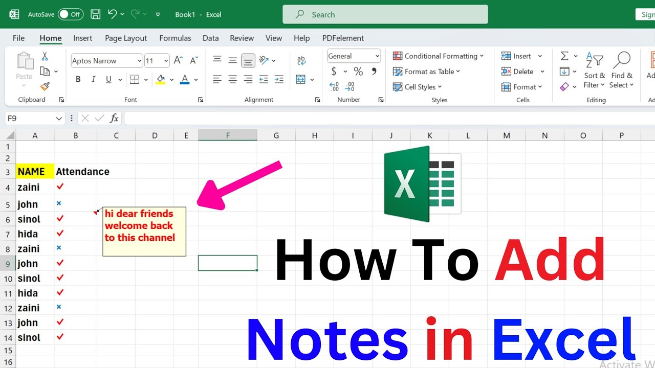This screenshot has width=655, height=368.
Task: Center text horizontally
Action: point(232,79)
